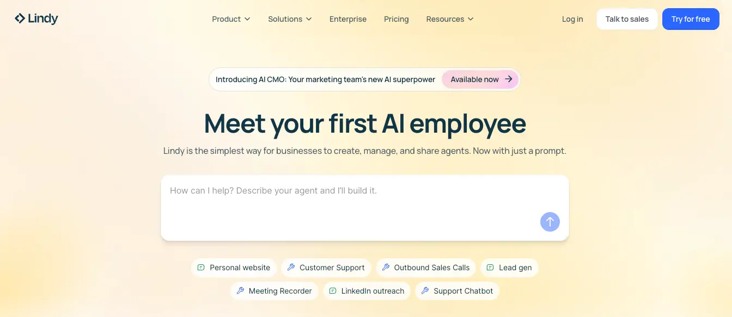Image resolution: width=732 pixels, height=317 pixels.
Task: Select the wrench icon on Customer Support chip
Action: click(x=292, y=268)
